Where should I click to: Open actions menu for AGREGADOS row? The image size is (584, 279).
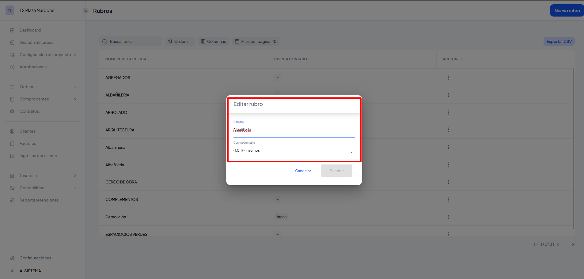click(x=448, y=78)
